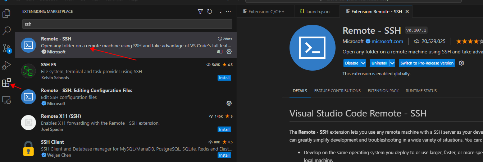483x162 pixels.
Task: Expand the Uninstall button dropdown arrow
Action: pyautogui.click(x=392, y=63)
